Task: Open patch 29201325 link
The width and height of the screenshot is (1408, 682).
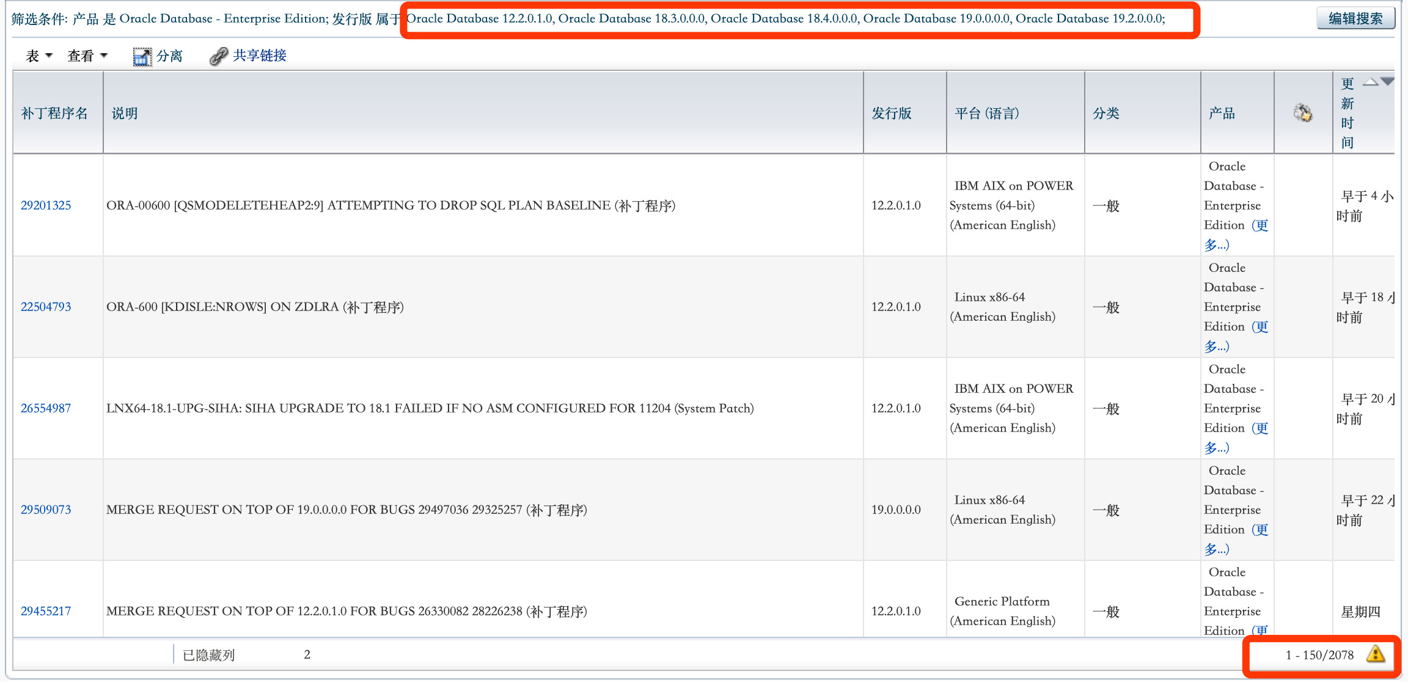Action: (x=46, y=205)
